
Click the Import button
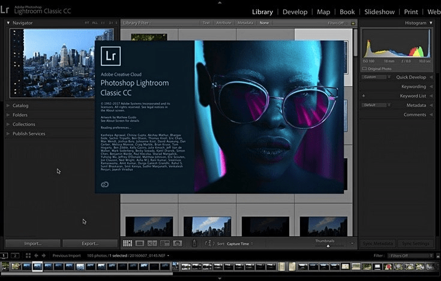coord(32,244)
